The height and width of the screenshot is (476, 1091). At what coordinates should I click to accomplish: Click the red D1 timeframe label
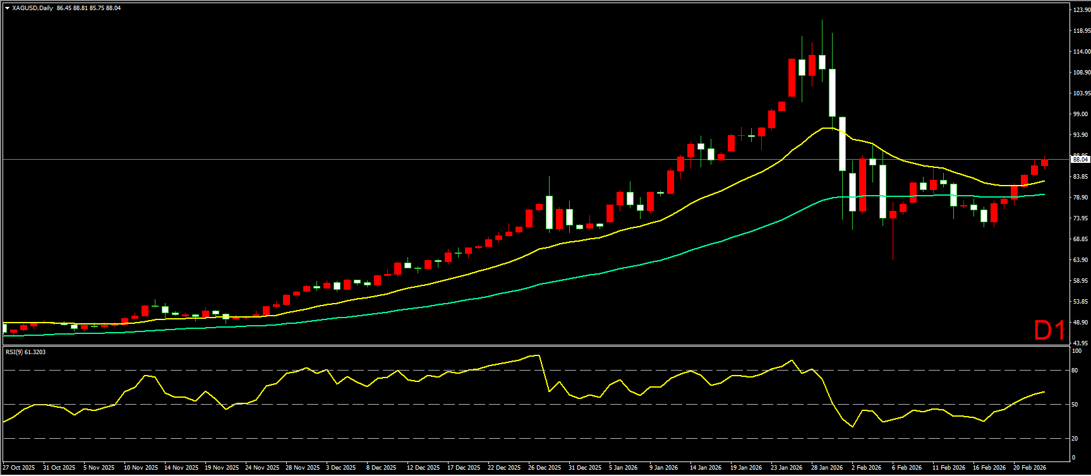coord(1049,330)
